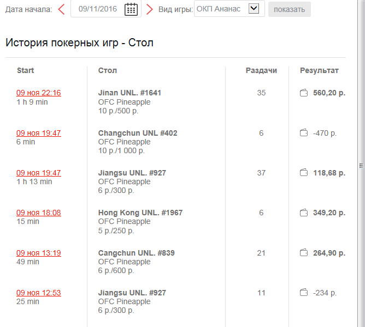
Task: Open session link 09 ноя 13:19
Action: [x=39, y=253]
